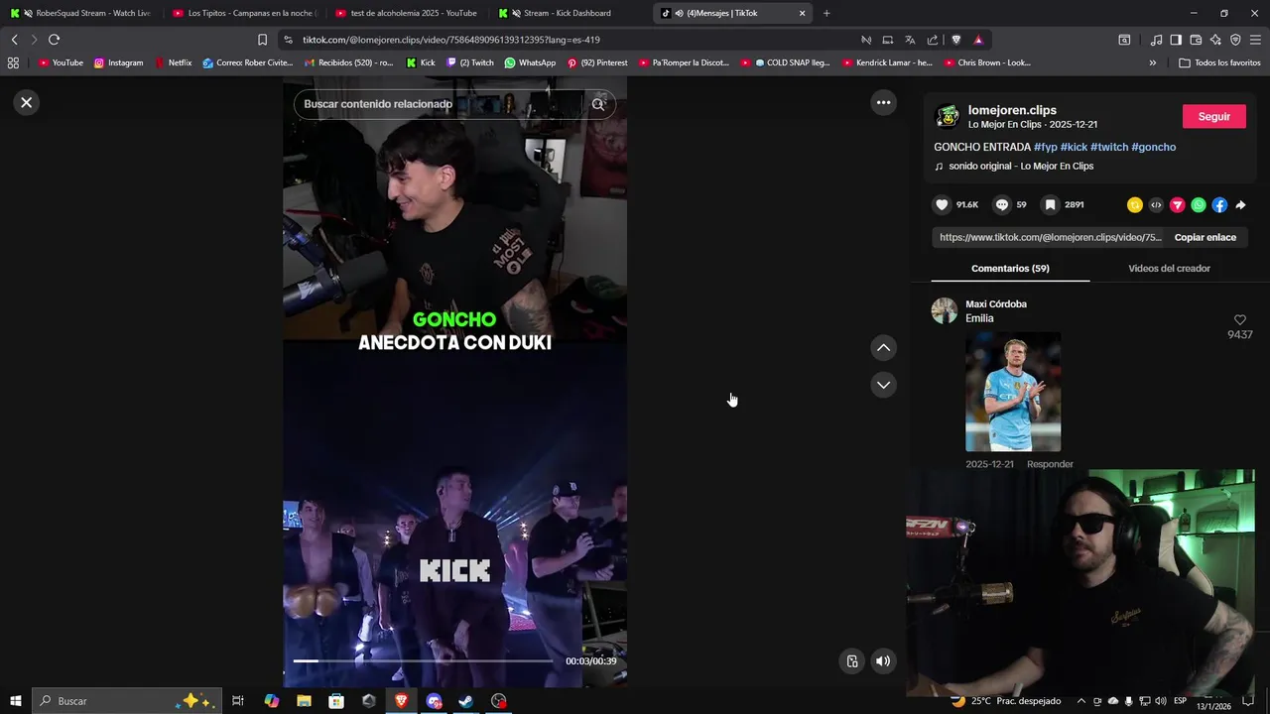The width and height of the screenshot is (1270, 714).
Task: Open the music playlist toolbar icon
Action: 1156,40
